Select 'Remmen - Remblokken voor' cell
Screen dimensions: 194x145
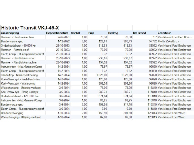18,58
